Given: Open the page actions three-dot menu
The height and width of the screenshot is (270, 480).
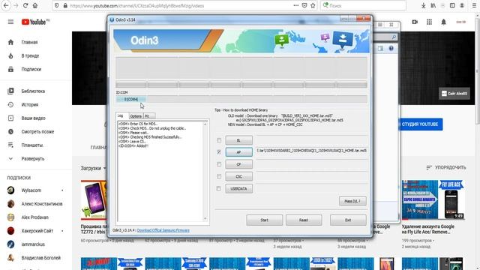Looking at the screenshot, I should point(295,5).
